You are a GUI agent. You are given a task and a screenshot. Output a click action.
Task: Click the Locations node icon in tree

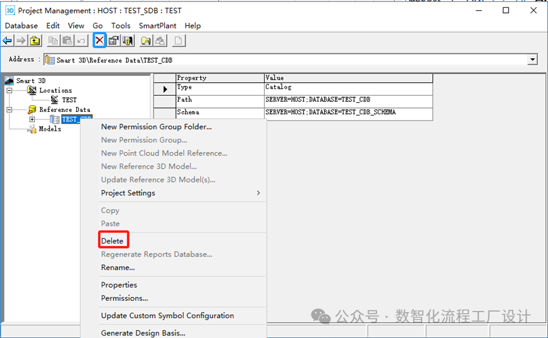[32, 90]
